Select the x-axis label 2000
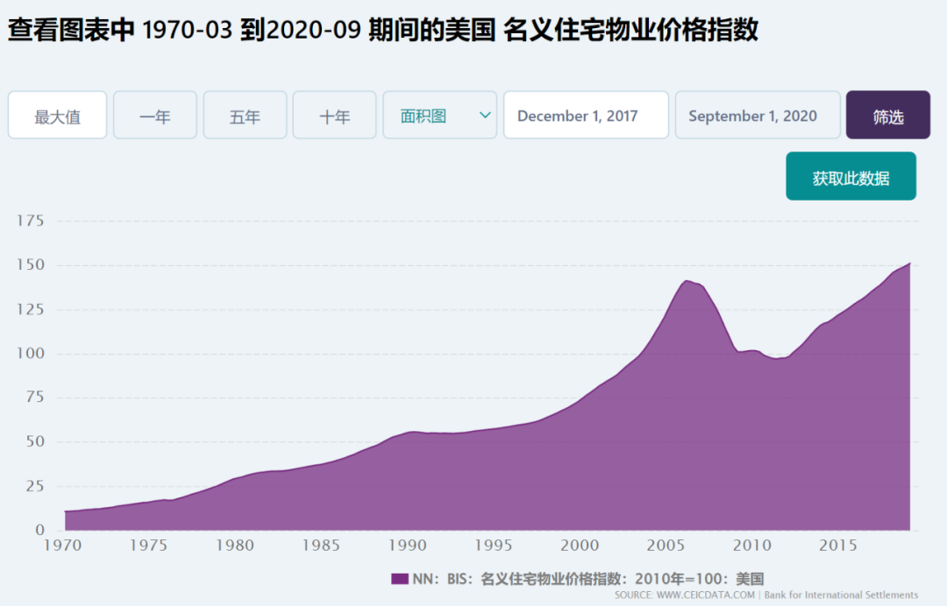 [580, 546]
